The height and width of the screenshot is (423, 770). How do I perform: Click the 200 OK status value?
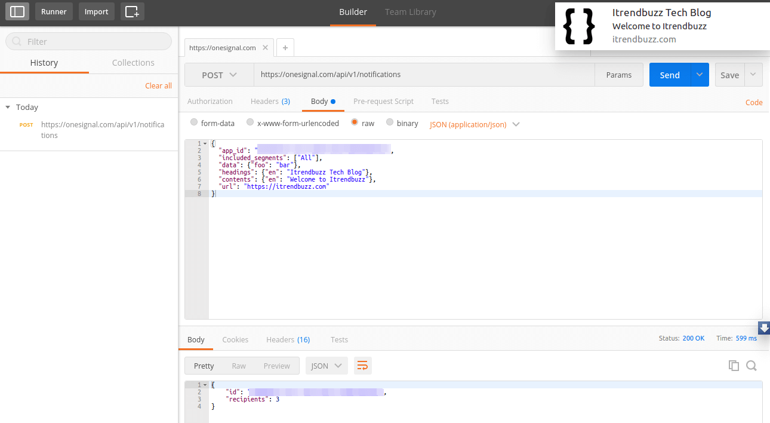[694, 338]
